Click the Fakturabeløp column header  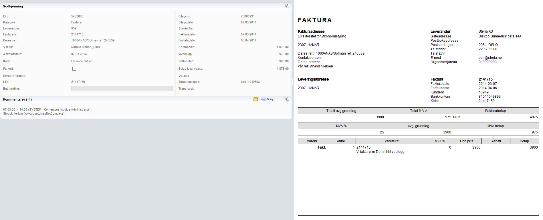click(495, 111)
